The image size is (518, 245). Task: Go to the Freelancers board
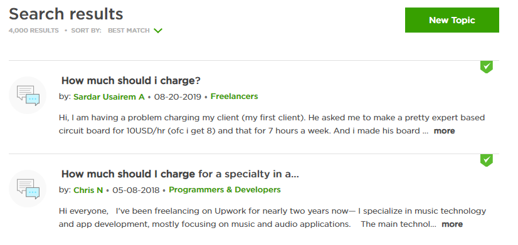(x=234, y=96)
